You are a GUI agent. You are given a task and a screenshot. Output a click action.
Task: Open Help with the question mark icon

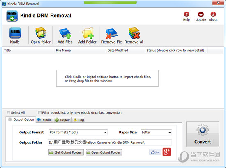coord(187,14)
